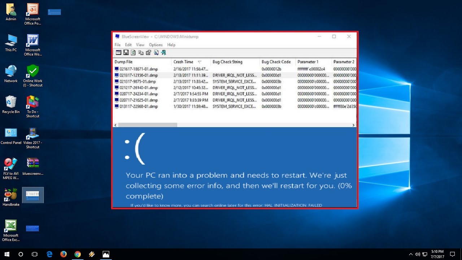
Task: Open the View menu
Action: [x=140, y=45]
